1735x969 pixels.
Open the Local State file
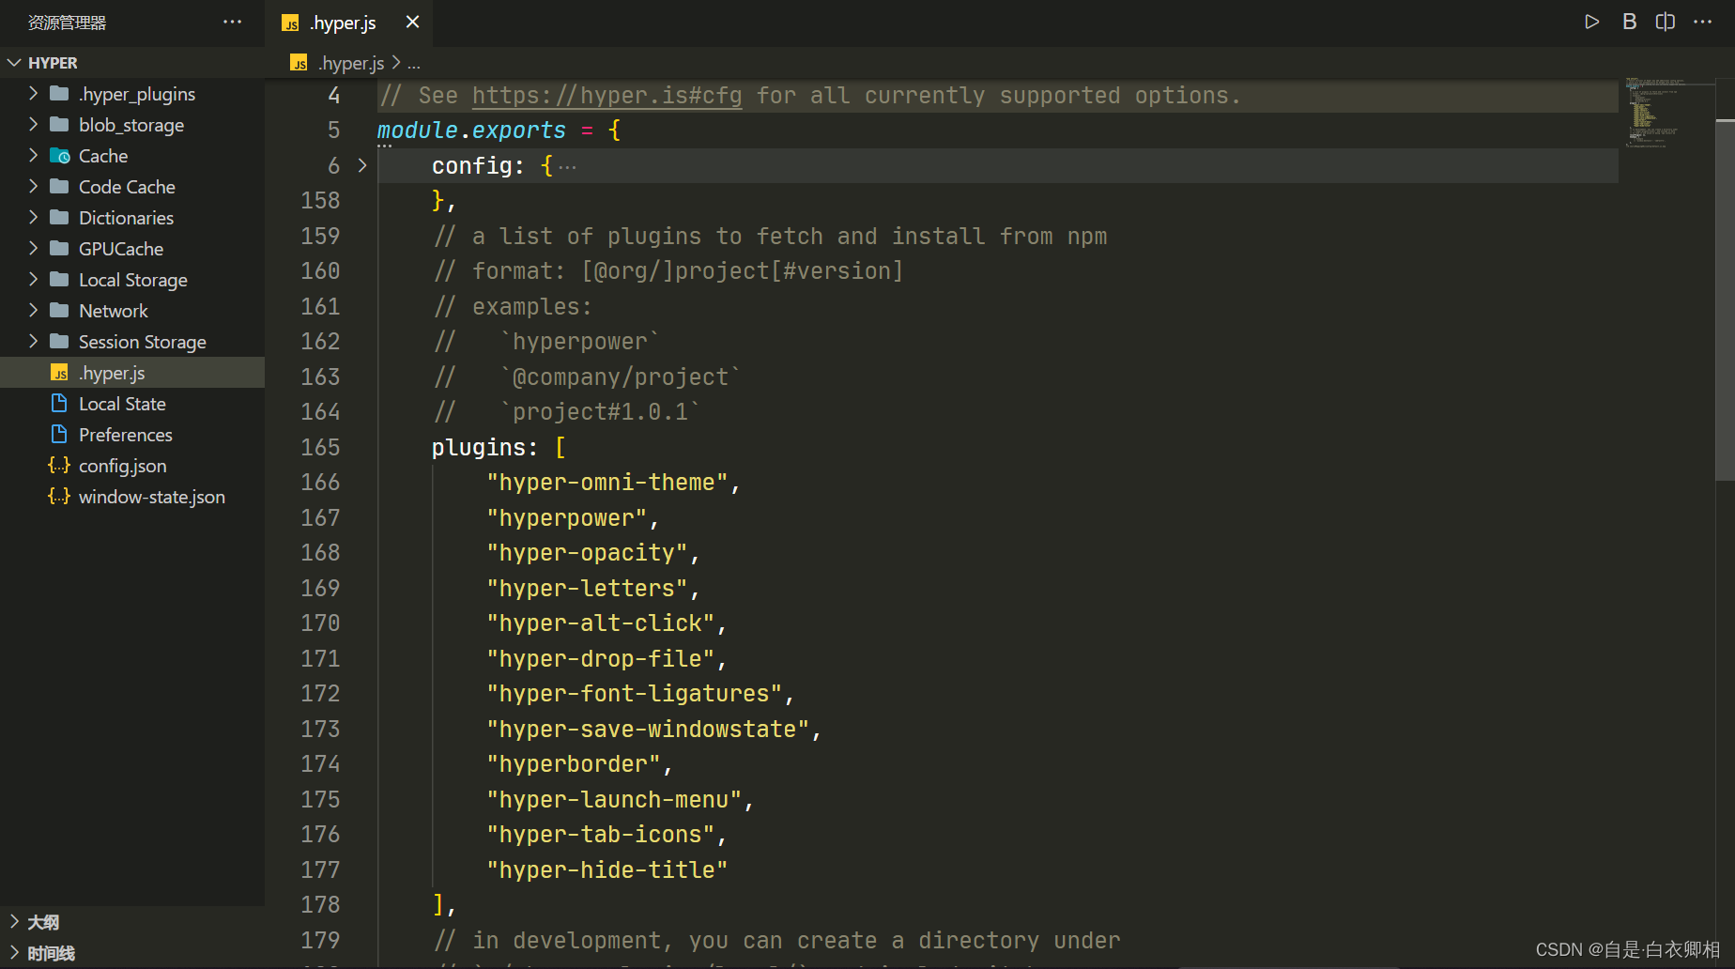132,404
